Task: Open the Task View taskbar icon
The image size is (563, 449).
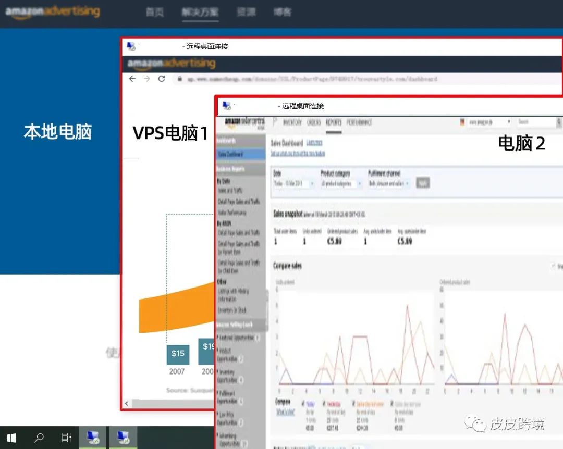Action: (x=66, y=438)
